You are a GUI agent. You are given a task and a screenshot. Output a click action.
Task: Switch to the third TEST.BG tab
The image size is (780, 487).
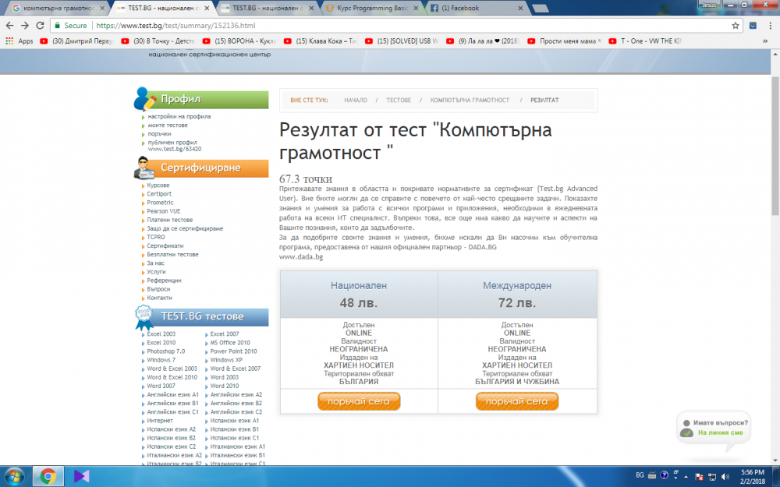click(x=266, y=9)
